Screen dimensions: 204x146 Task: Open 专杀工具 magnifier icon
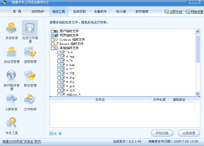click(11, 122)
